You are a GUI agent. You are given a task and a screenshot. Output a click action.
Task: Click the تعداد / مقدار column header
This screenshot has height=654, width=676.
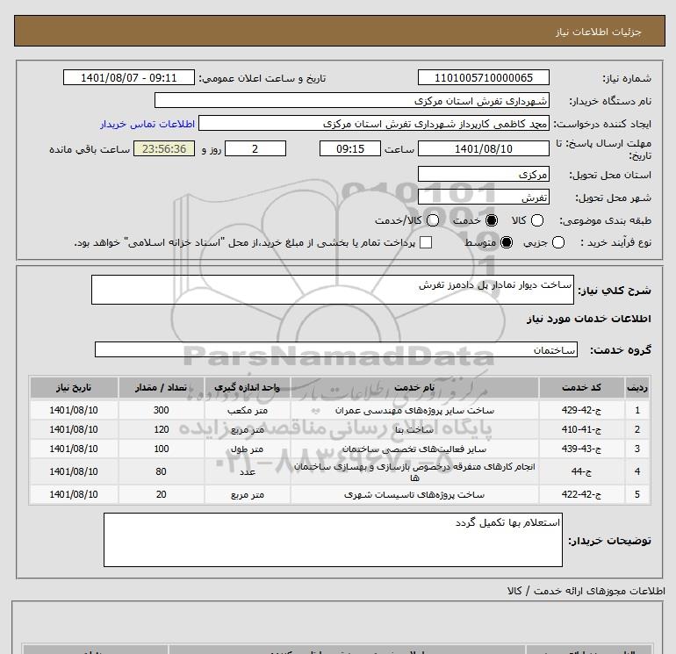coord(161,387)
